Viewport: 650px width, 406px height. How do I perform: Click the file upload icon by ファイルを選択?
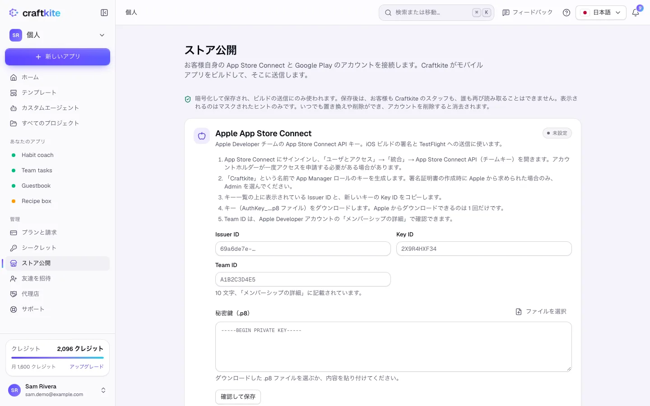click(519, 312)
